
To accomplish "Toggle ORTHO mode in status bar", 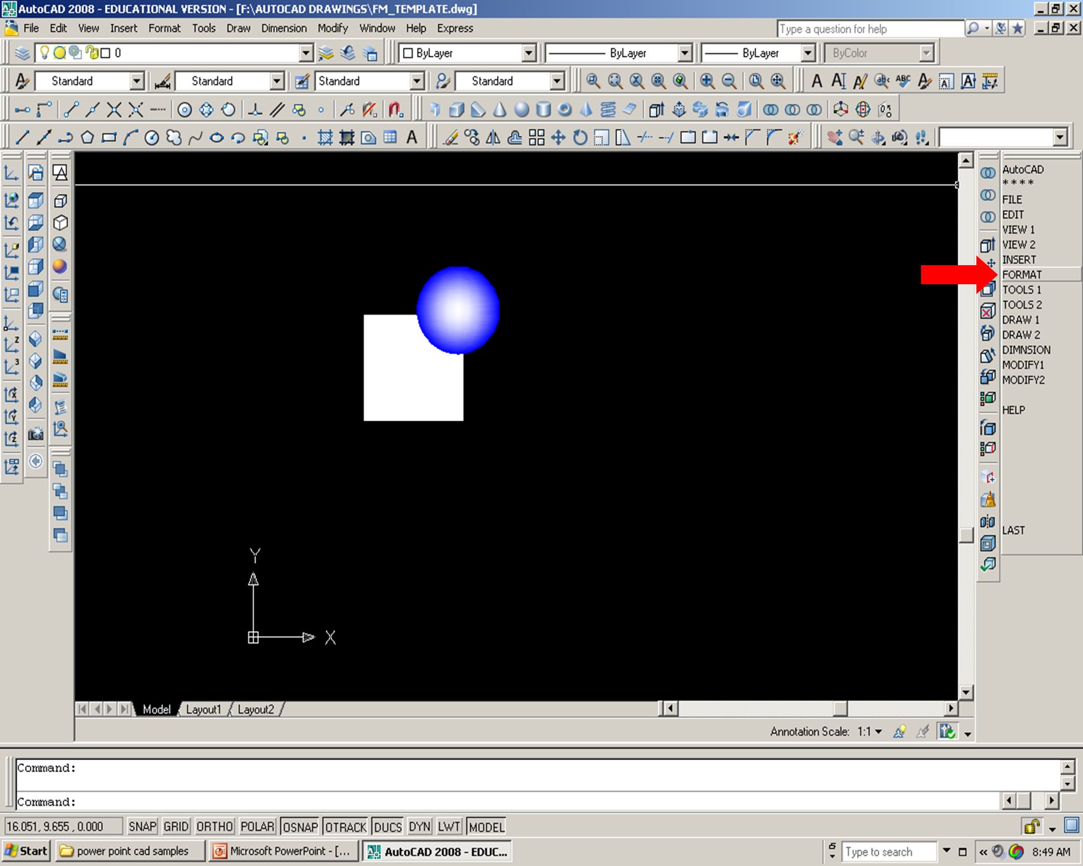I will tap(215, 827).
